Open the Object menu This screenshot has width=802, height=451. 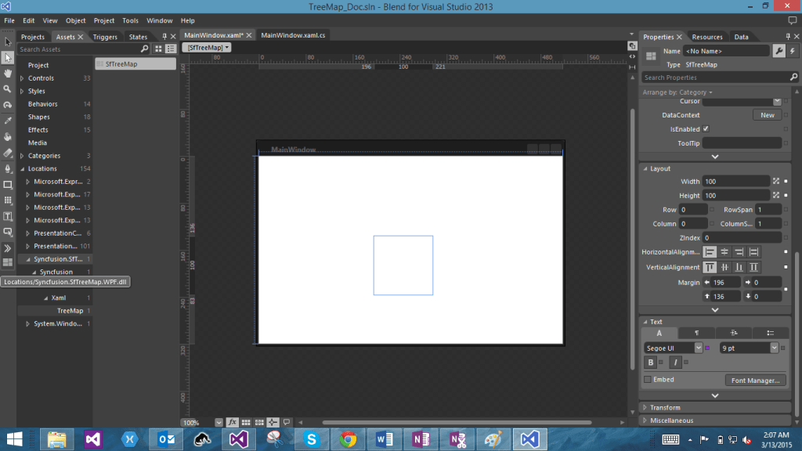pyautogui.click(x=75, y=20)
